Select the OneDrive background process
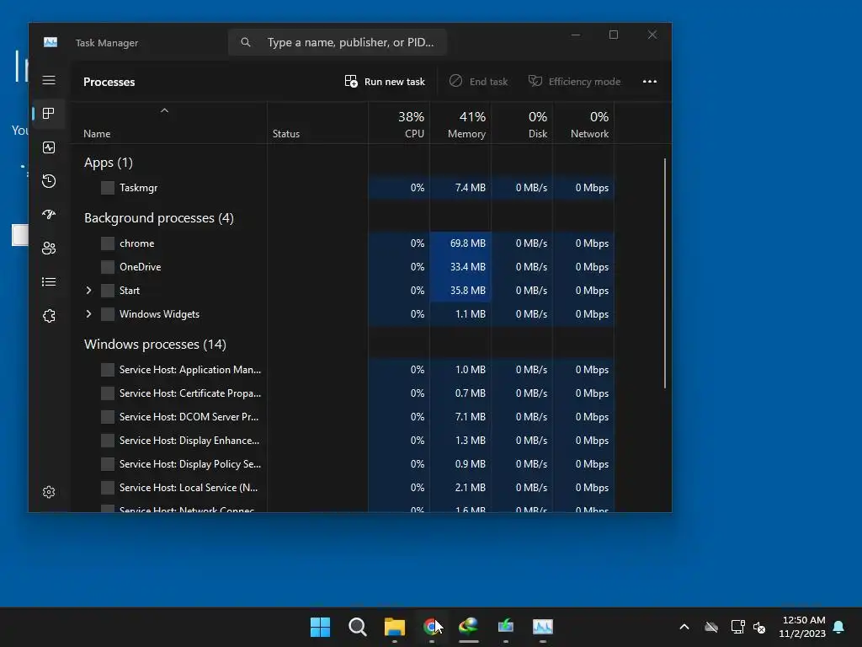The image size is (862, 647). 349,267
